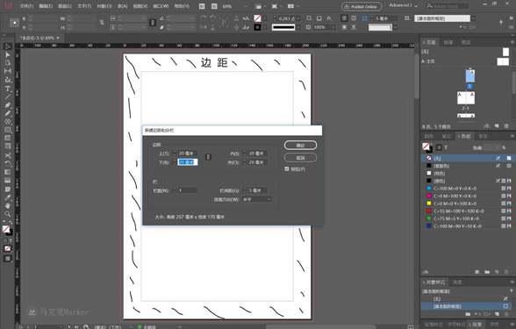Toggle the Preview checkbox in the dialog
This screenshot has height=329, width=516.
tap(287, 168)
